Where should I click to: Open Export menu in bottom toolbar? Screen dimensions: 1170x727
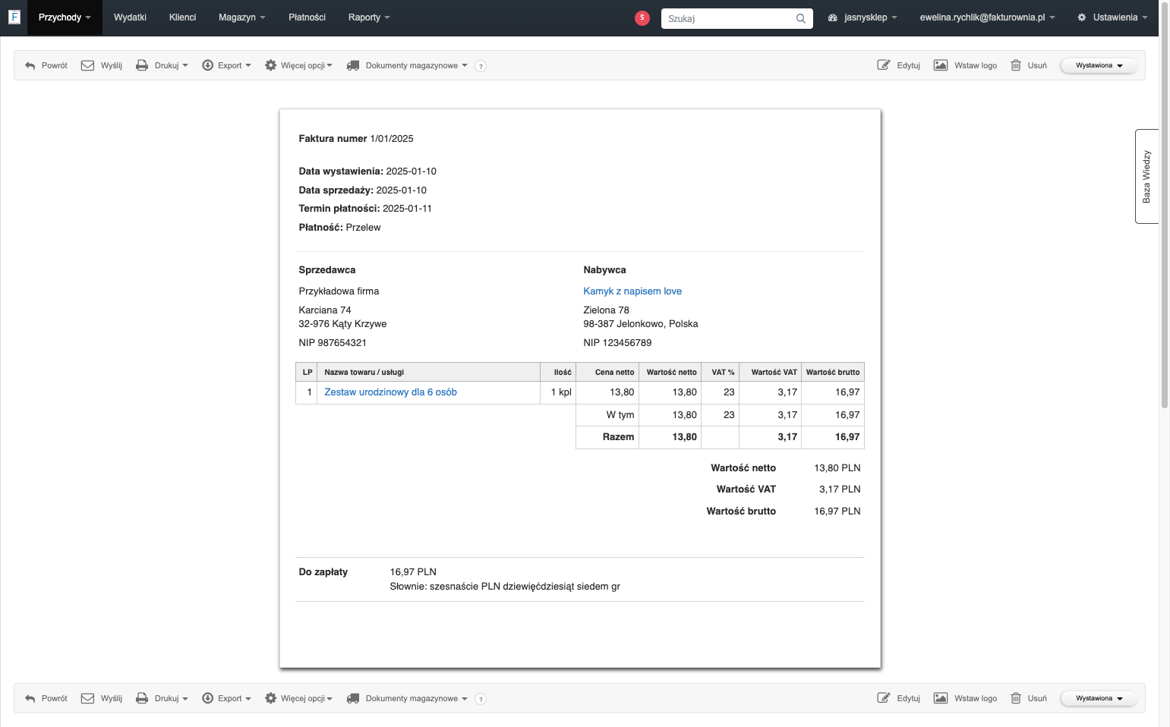tap(226, 698)
